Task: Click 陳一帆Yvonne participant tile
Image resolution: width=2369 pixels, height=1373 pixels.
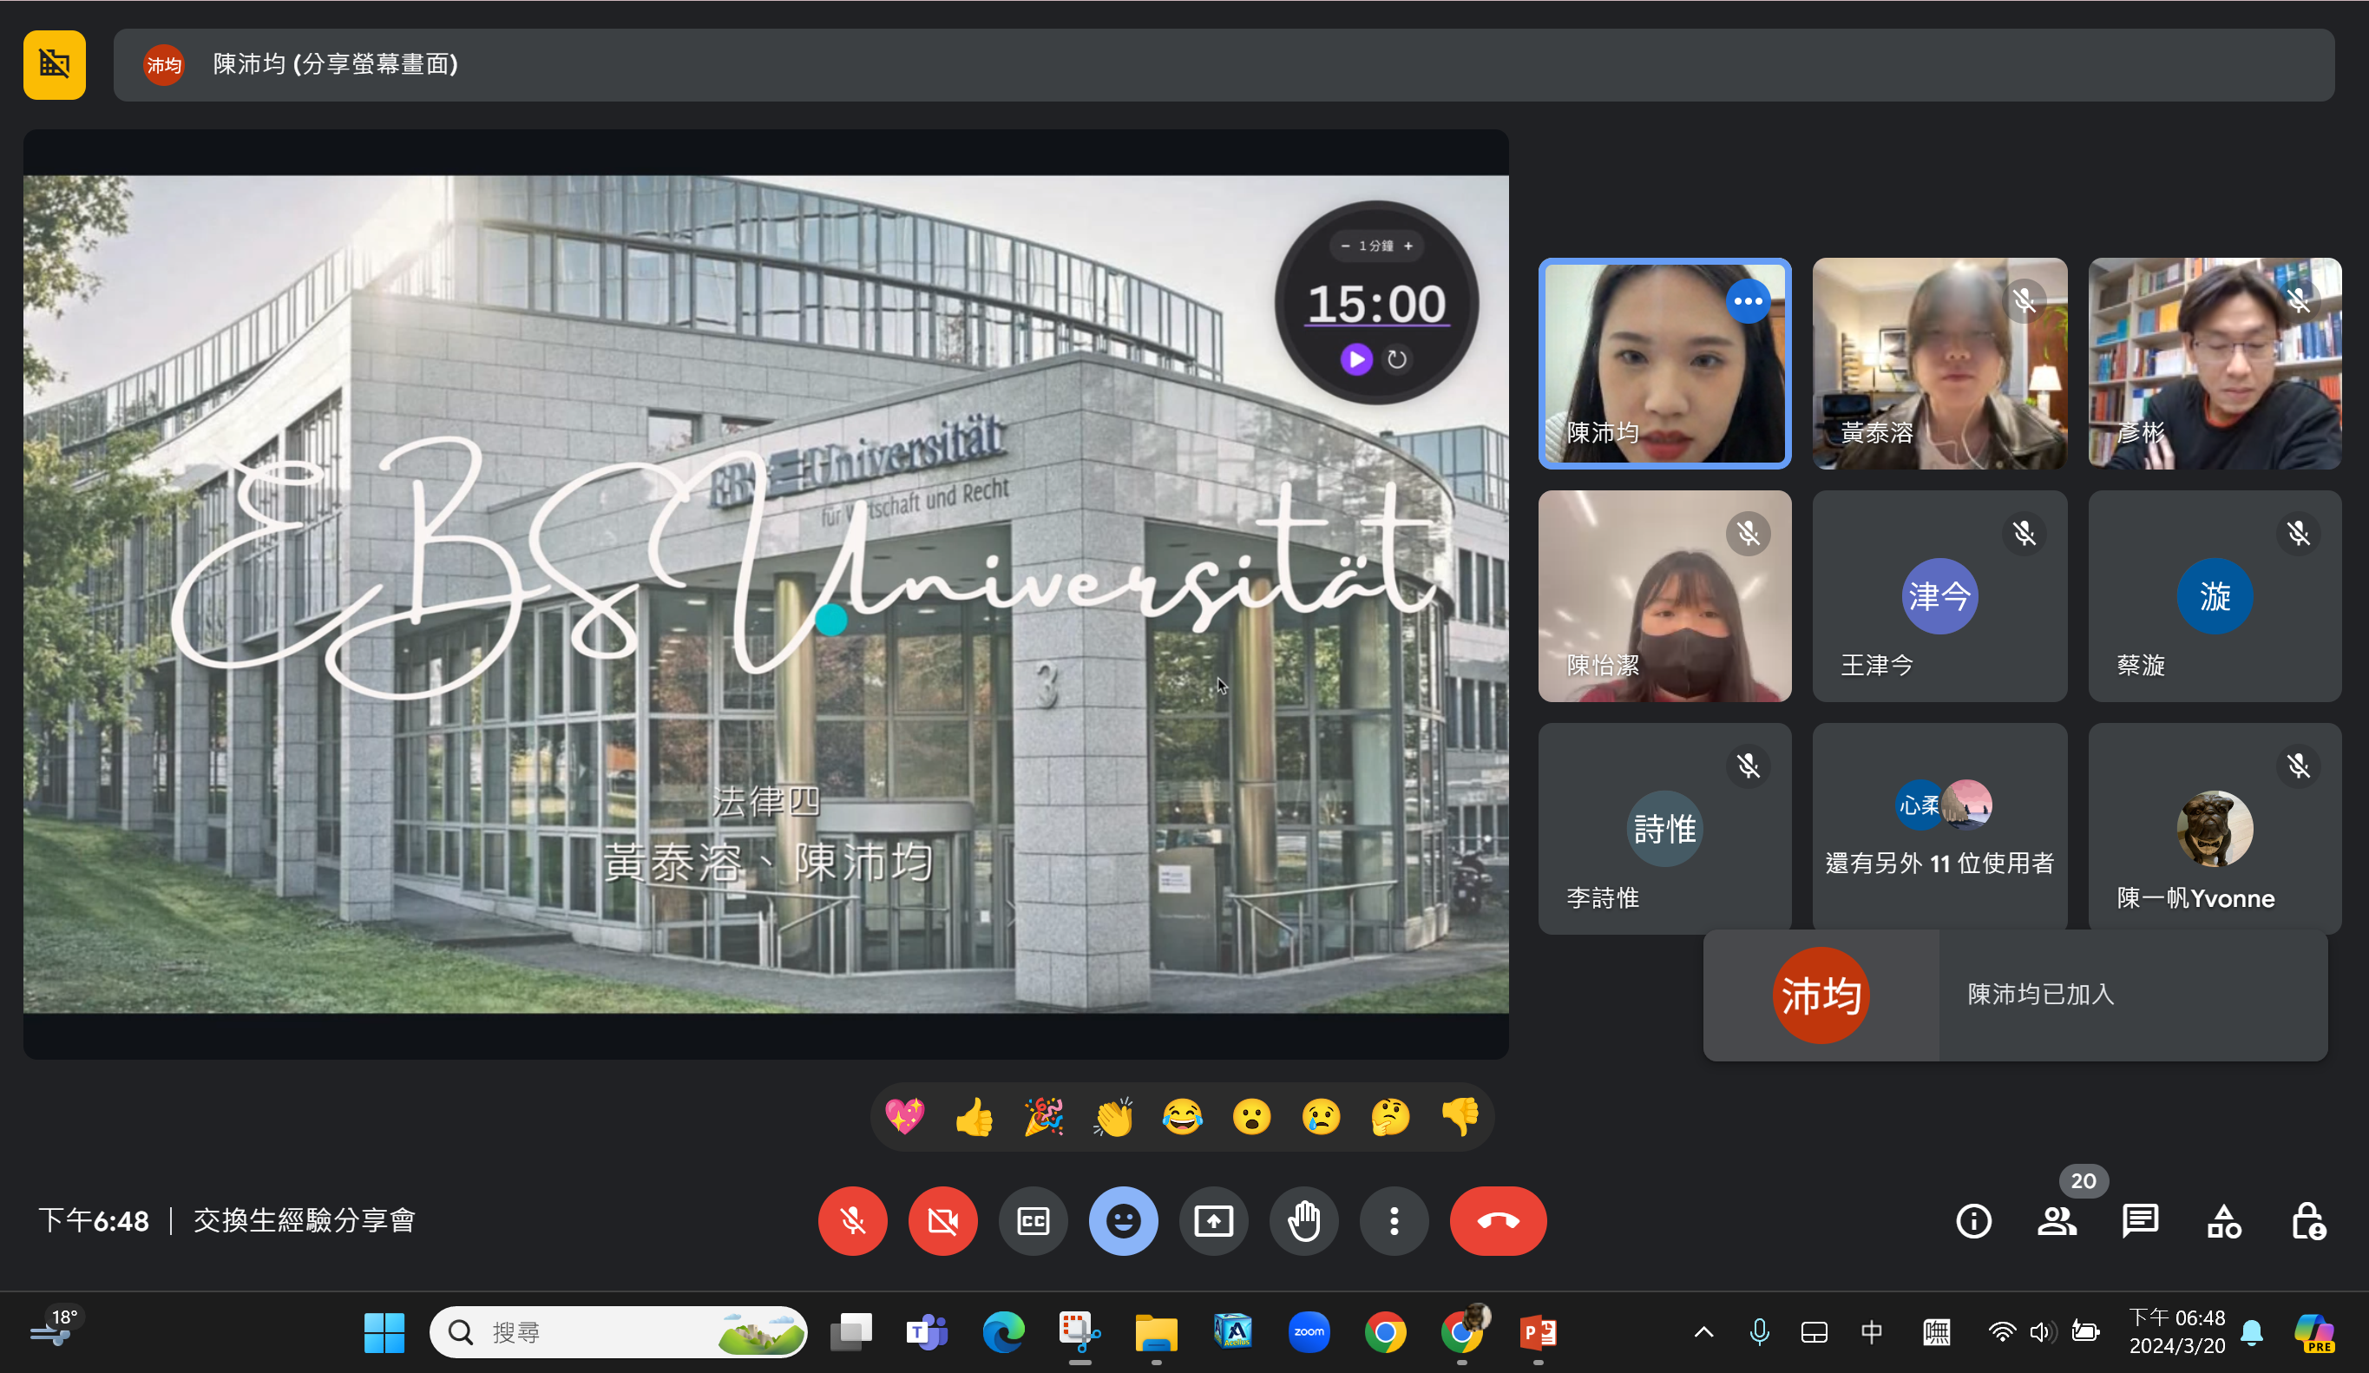Action: tap(2215, 828)
